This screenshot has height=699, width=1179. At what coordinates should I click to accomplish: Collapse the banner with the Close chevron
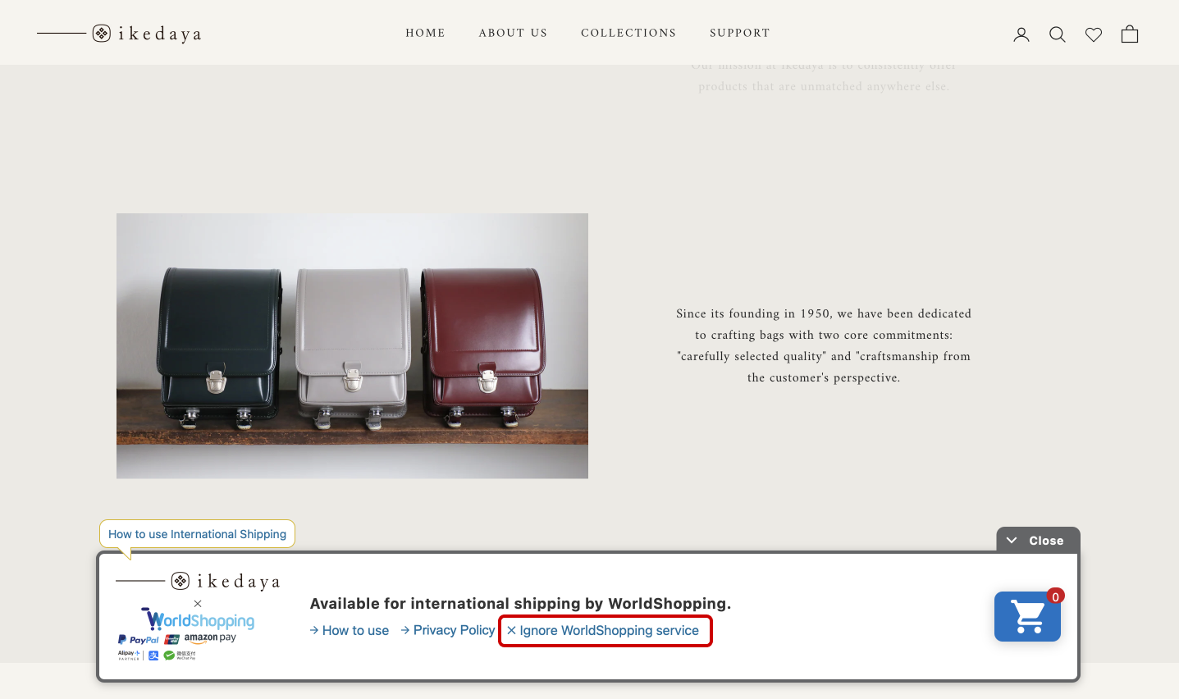pos(1037,541)
